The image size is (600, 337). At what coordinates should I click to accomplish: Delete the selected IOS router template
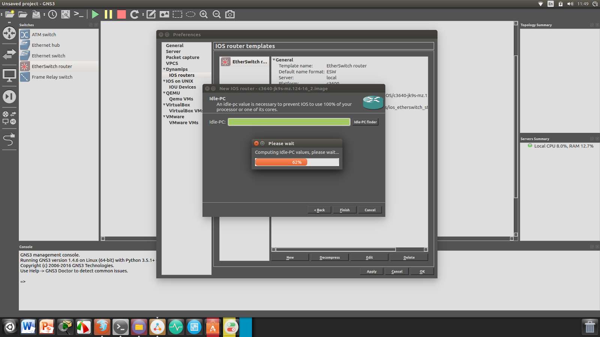(x=409, y=258)
